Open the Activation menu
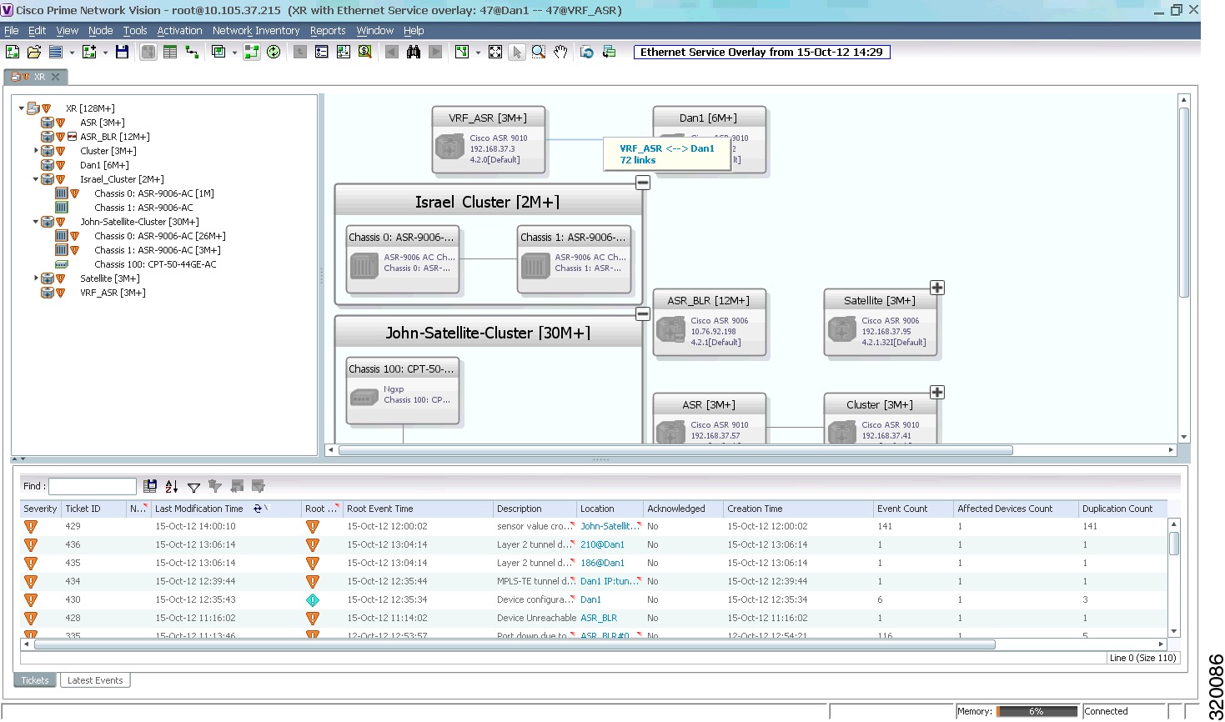Image resolution: width=1225 pixels, height=722 pixels. [x=179, y=31]
